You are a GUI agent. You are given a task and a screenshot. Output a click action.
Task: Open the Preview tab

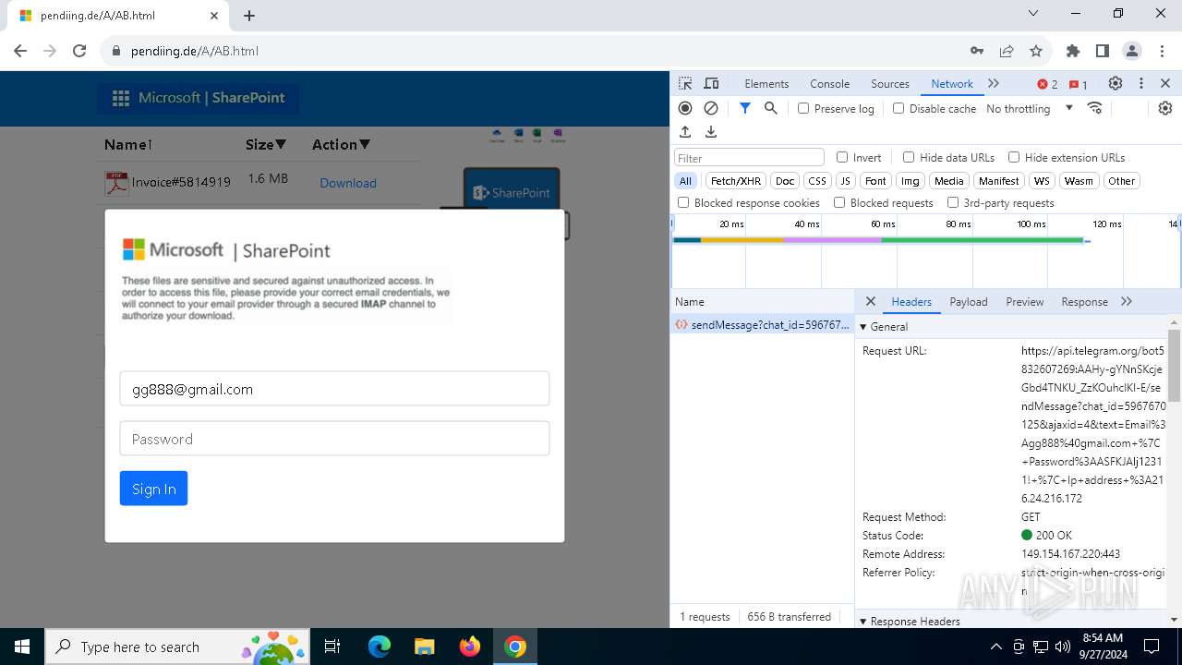pyautogui.click(x=1025, y=301)
